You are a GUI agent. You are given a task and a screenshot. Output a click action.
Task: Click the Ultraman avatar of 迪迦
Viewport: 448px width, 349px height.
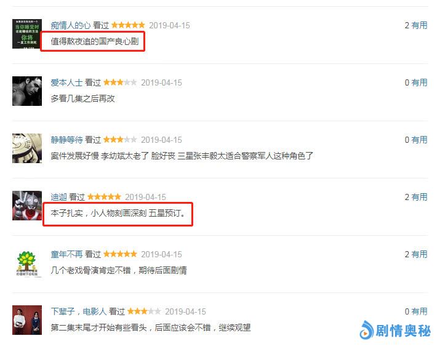click(x=27, y=205)
